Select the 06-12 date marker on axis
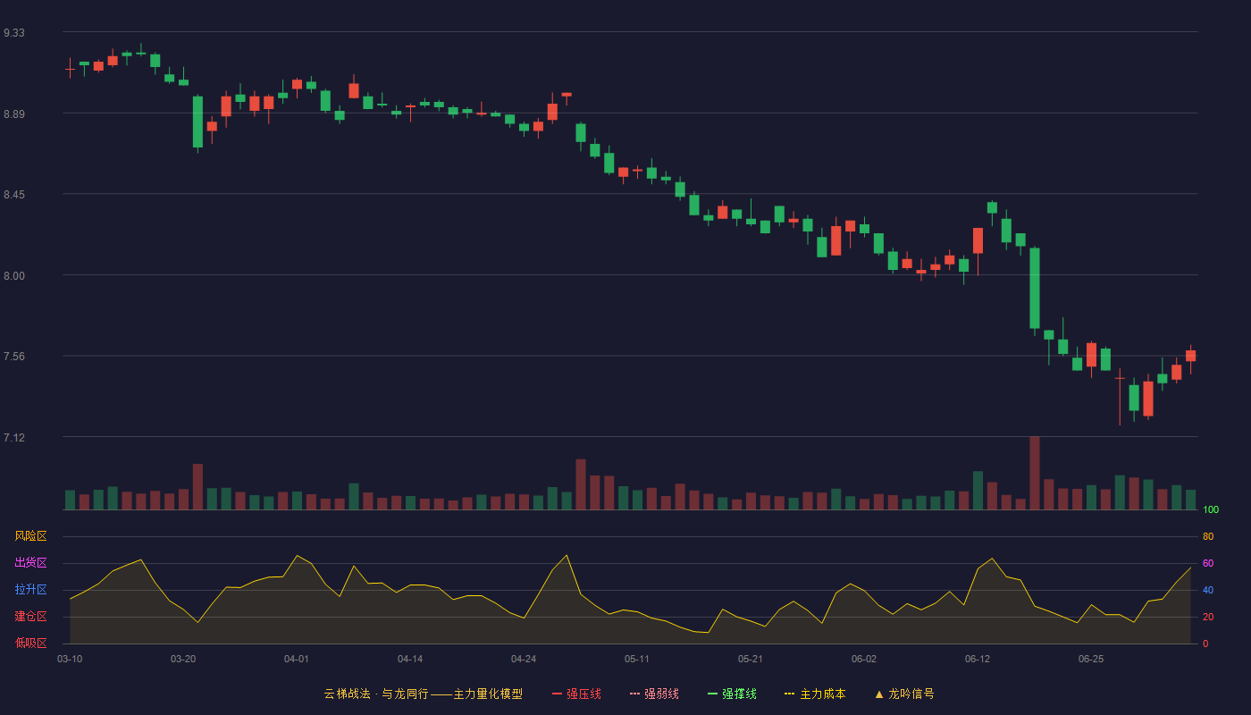 tap(978, 659)
